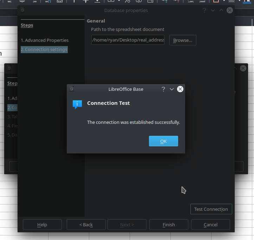The image size is (254, 240).
Task: Click Browse to pick spreadsheet path
Action: [183, 40]
